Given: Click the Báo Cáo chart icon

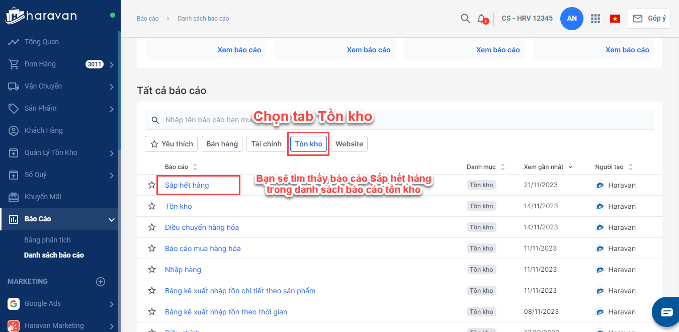Looking at the screenshot, I should point(14,219).
